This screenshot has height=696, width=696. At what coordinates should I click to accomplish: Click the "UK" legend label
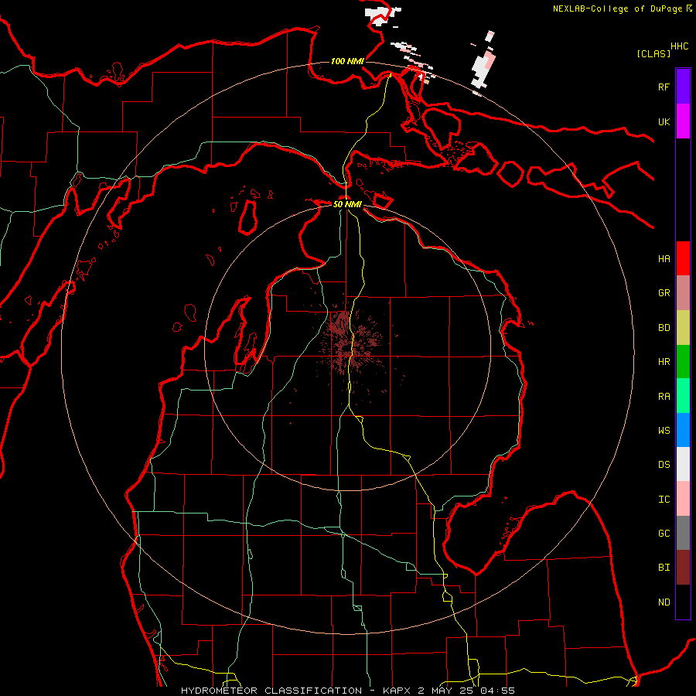tap(664, 122)
